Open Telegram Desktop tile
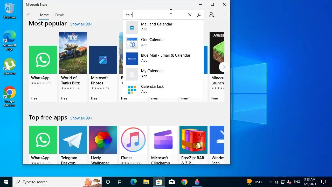Screen dimensions: 332x187 pos(73,145)
